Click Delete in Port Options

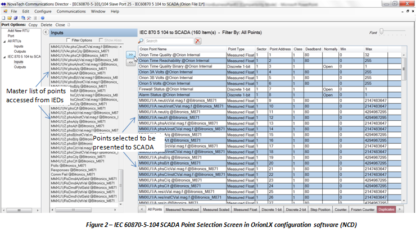click(x=47, y=25)
